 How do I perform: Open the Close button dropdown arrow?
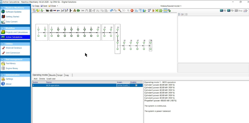pyautogui.click(x=58, y=6)
